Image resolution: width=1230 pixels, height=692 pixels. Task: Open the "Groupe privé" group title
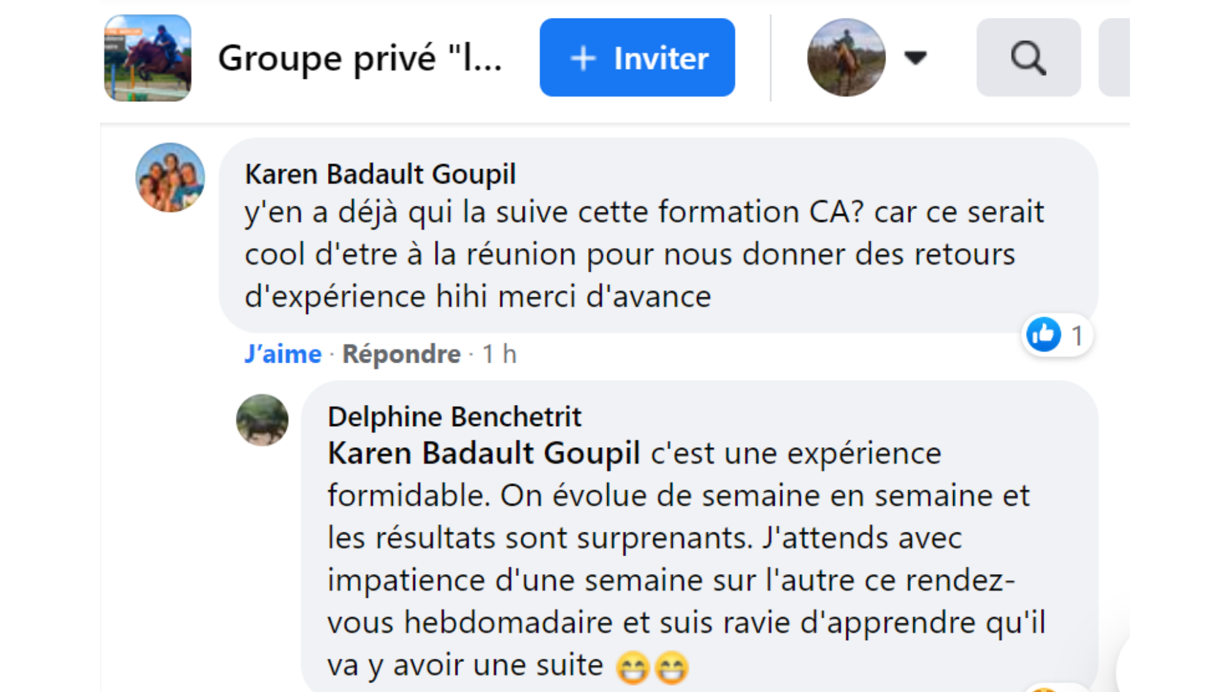tap(359, 58)
